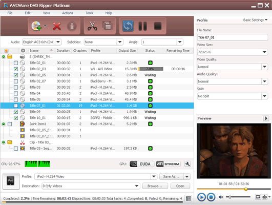Click the Open destination button

click(x=180, y=186)
